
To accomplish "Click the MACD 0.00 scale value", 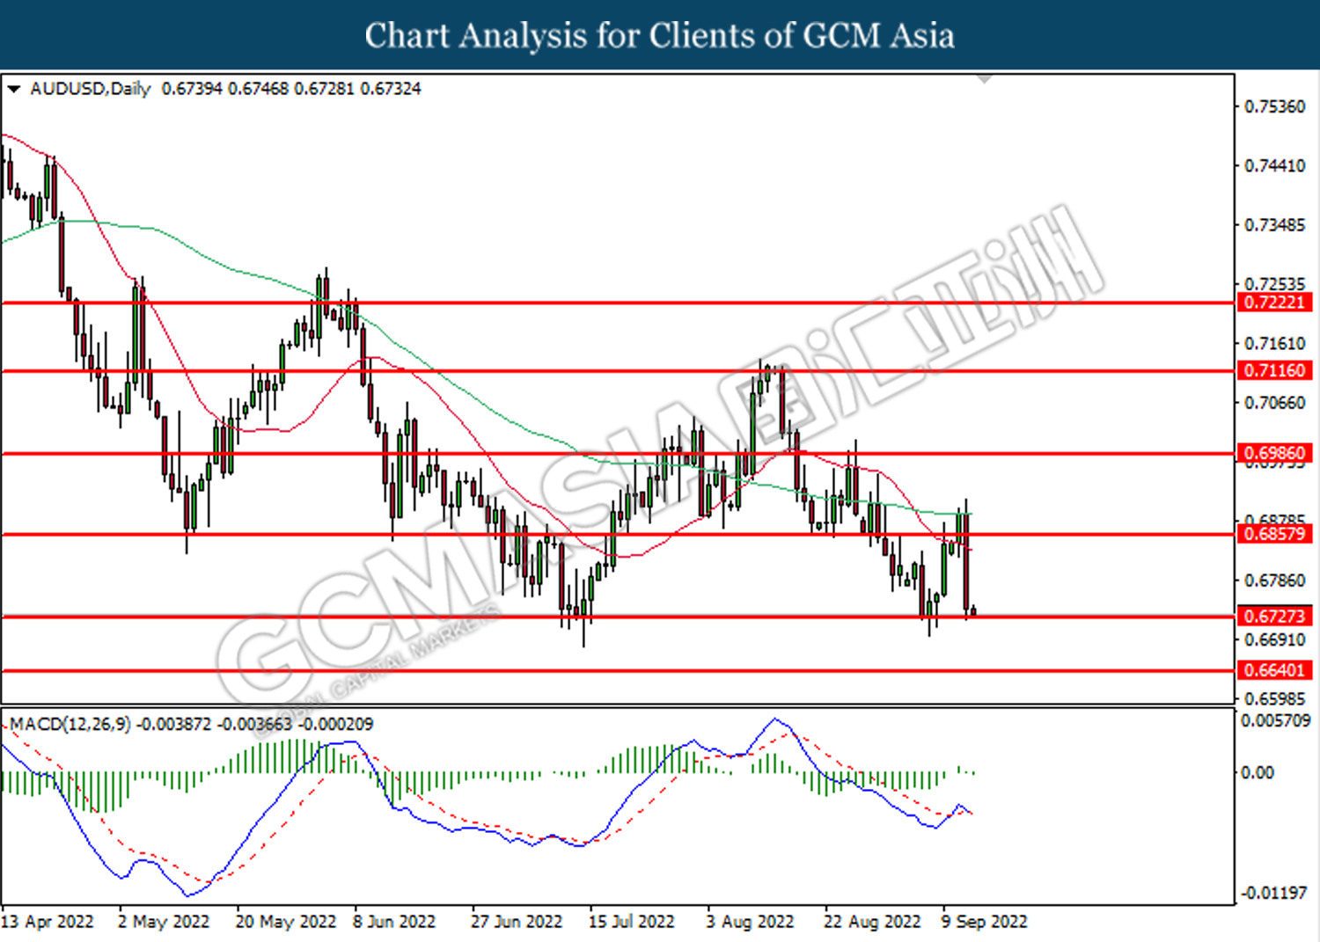I will tap(1257, 772).
